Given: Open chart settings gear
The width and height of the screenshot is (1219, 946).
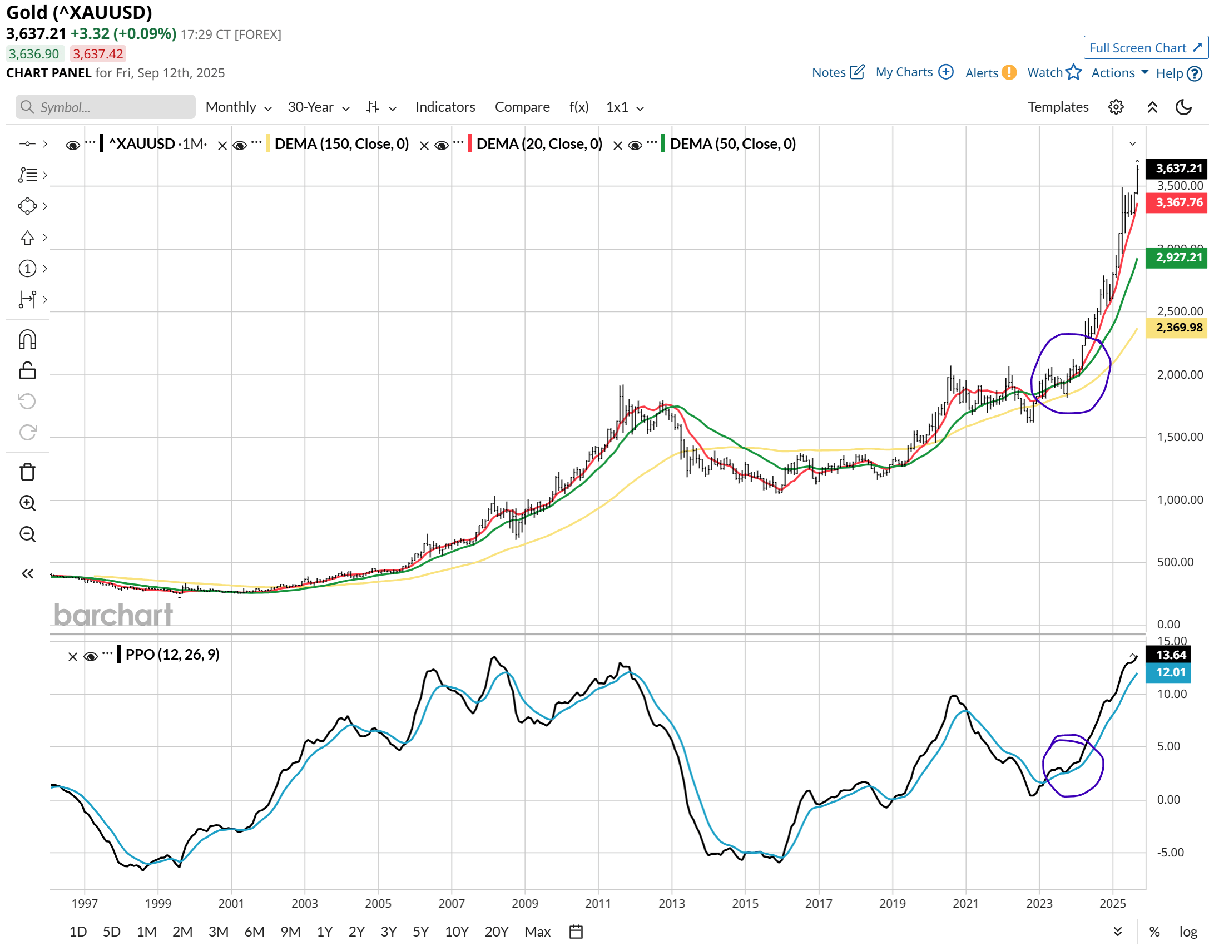Looking at the screenshot, I should (1116, 107).
